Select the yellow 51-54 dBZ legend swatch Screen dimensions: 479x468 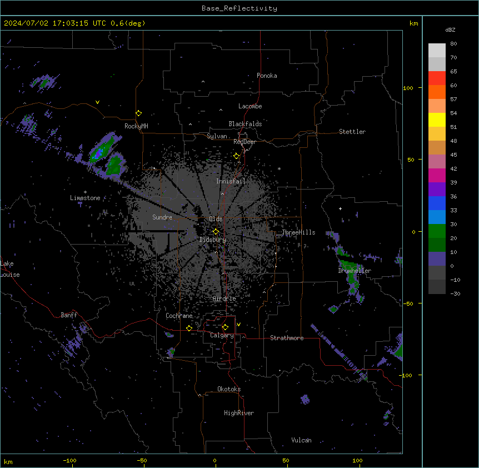click(x=437, y=120)
